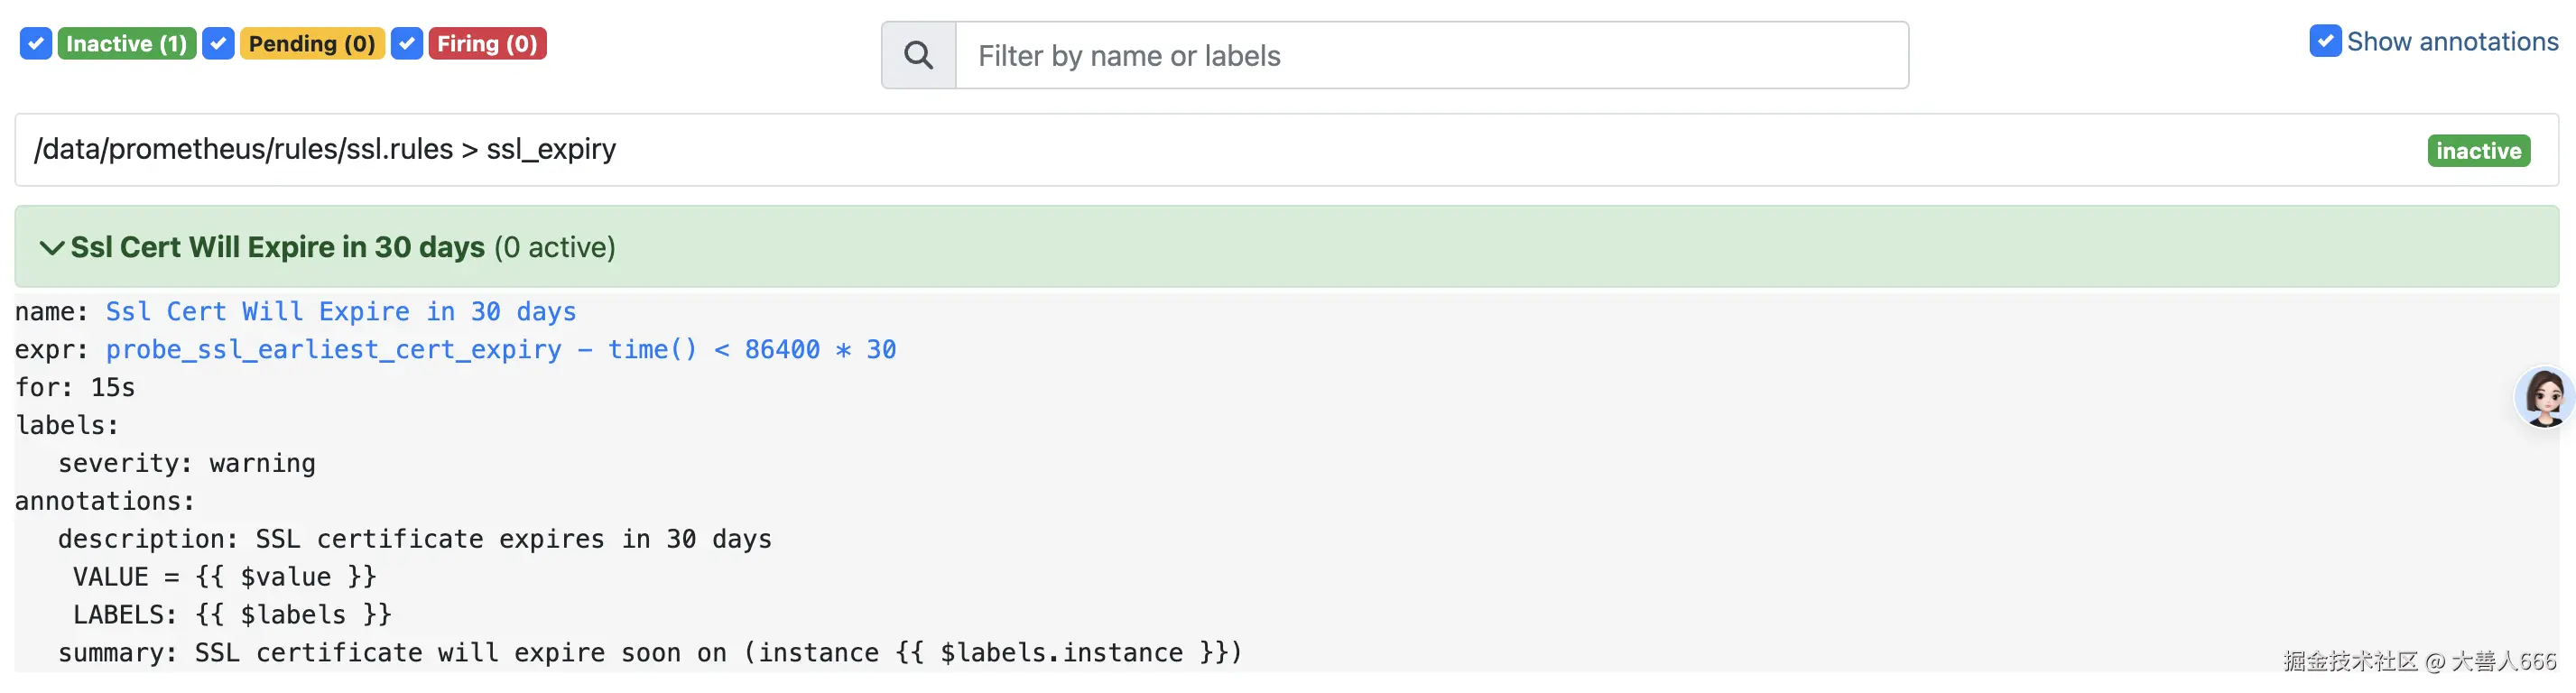
Task: Click the floating avatar icon at right edge
Action: click(2543, 397)
